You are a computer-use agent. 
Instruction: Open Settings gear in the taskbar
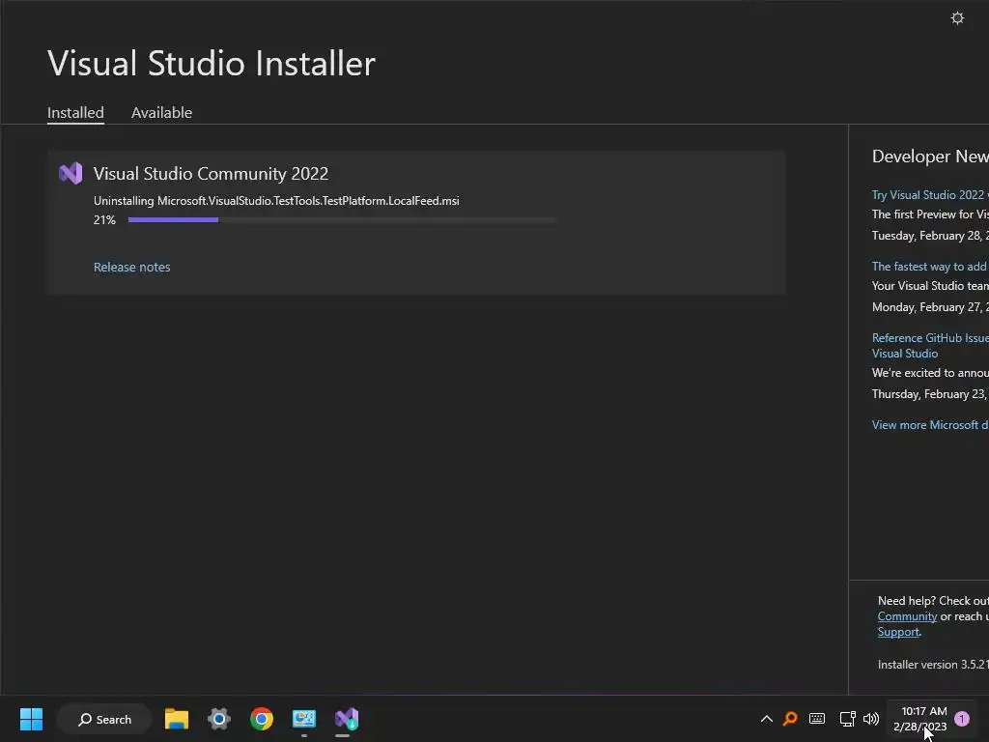click(x=219, y=719)
